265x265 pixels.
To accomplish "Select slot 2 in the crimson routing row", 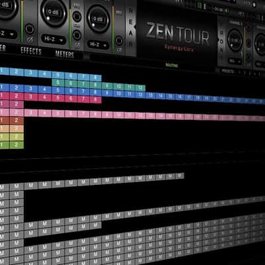I will click(17, 96).
